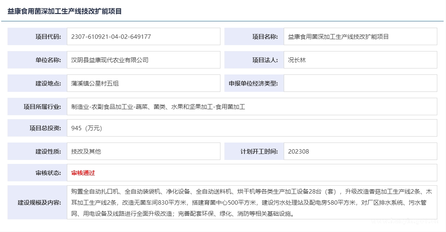Select the 建设规模及内容 label
Screen dimensions: 446x232
click(x=39, y=202)
